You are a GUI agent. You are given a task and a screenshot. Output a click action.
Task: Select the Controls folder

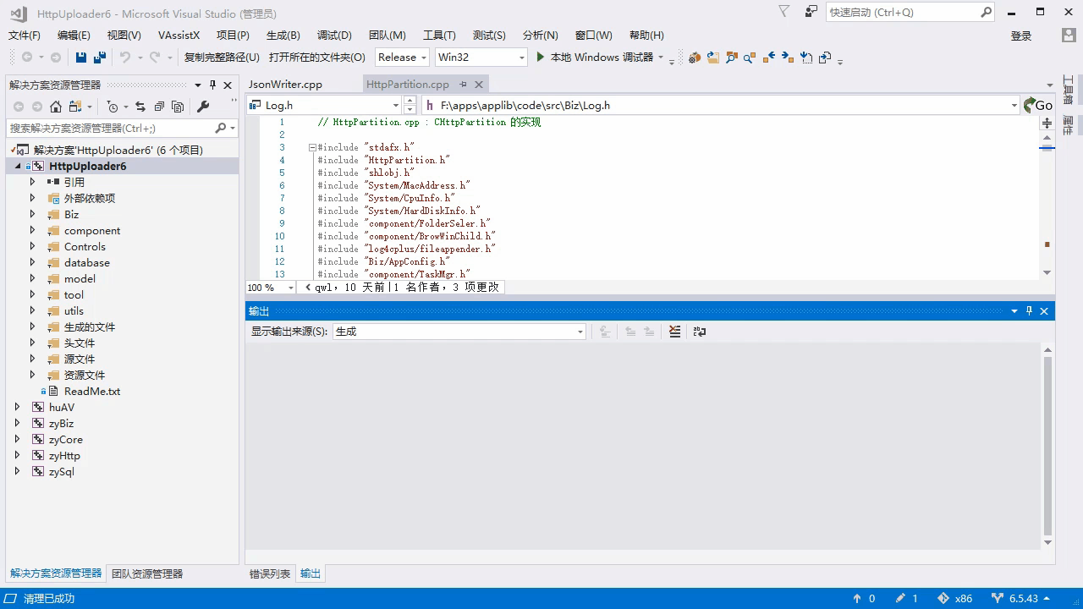85,246
